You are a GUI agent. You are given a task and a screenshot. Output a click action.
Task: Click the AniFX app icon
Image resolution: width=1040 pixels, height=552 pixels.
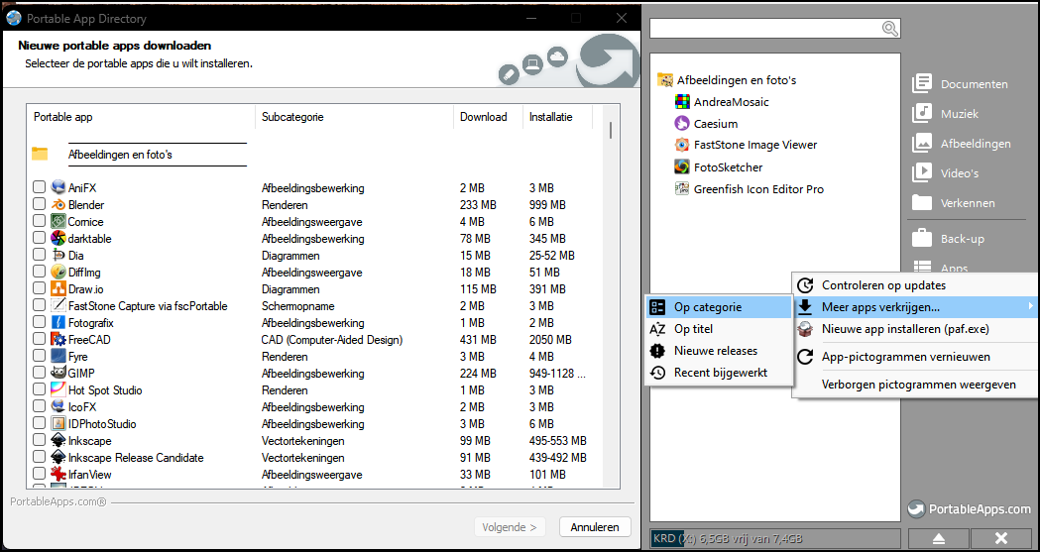[58, 187]
